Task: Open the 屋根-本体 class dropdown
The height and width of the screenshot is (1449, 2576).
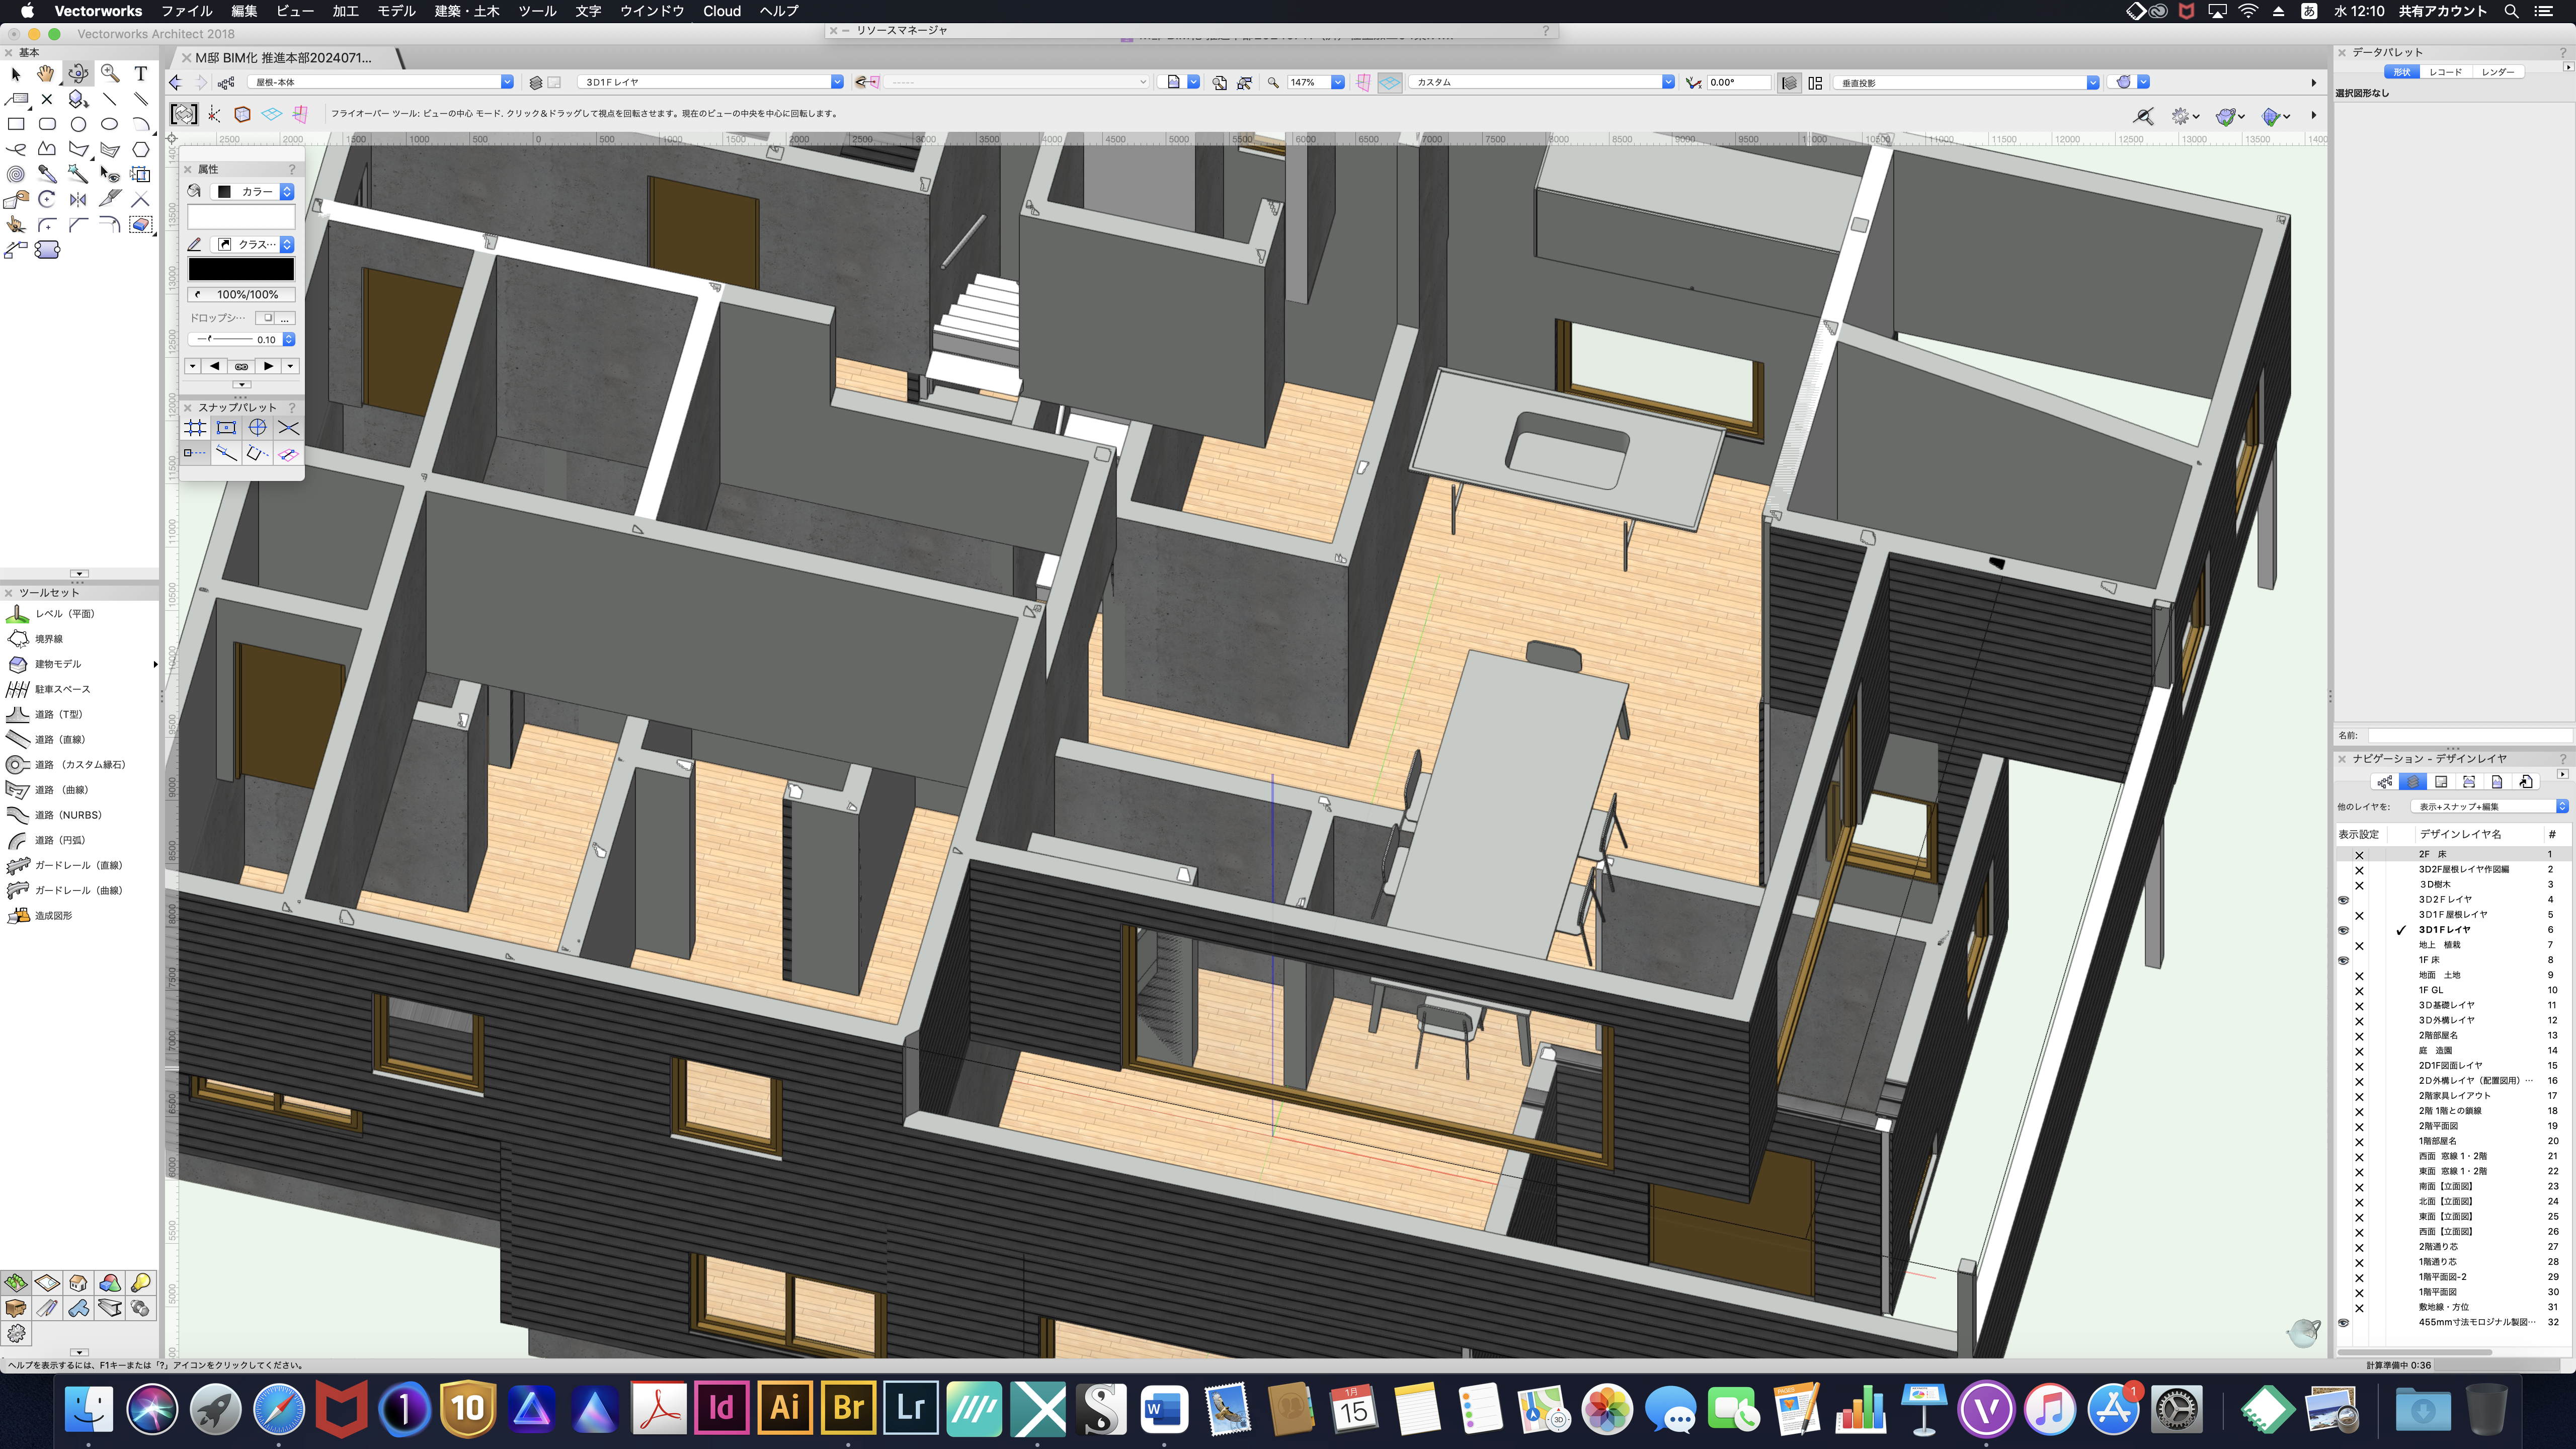Action: (507, 82)
